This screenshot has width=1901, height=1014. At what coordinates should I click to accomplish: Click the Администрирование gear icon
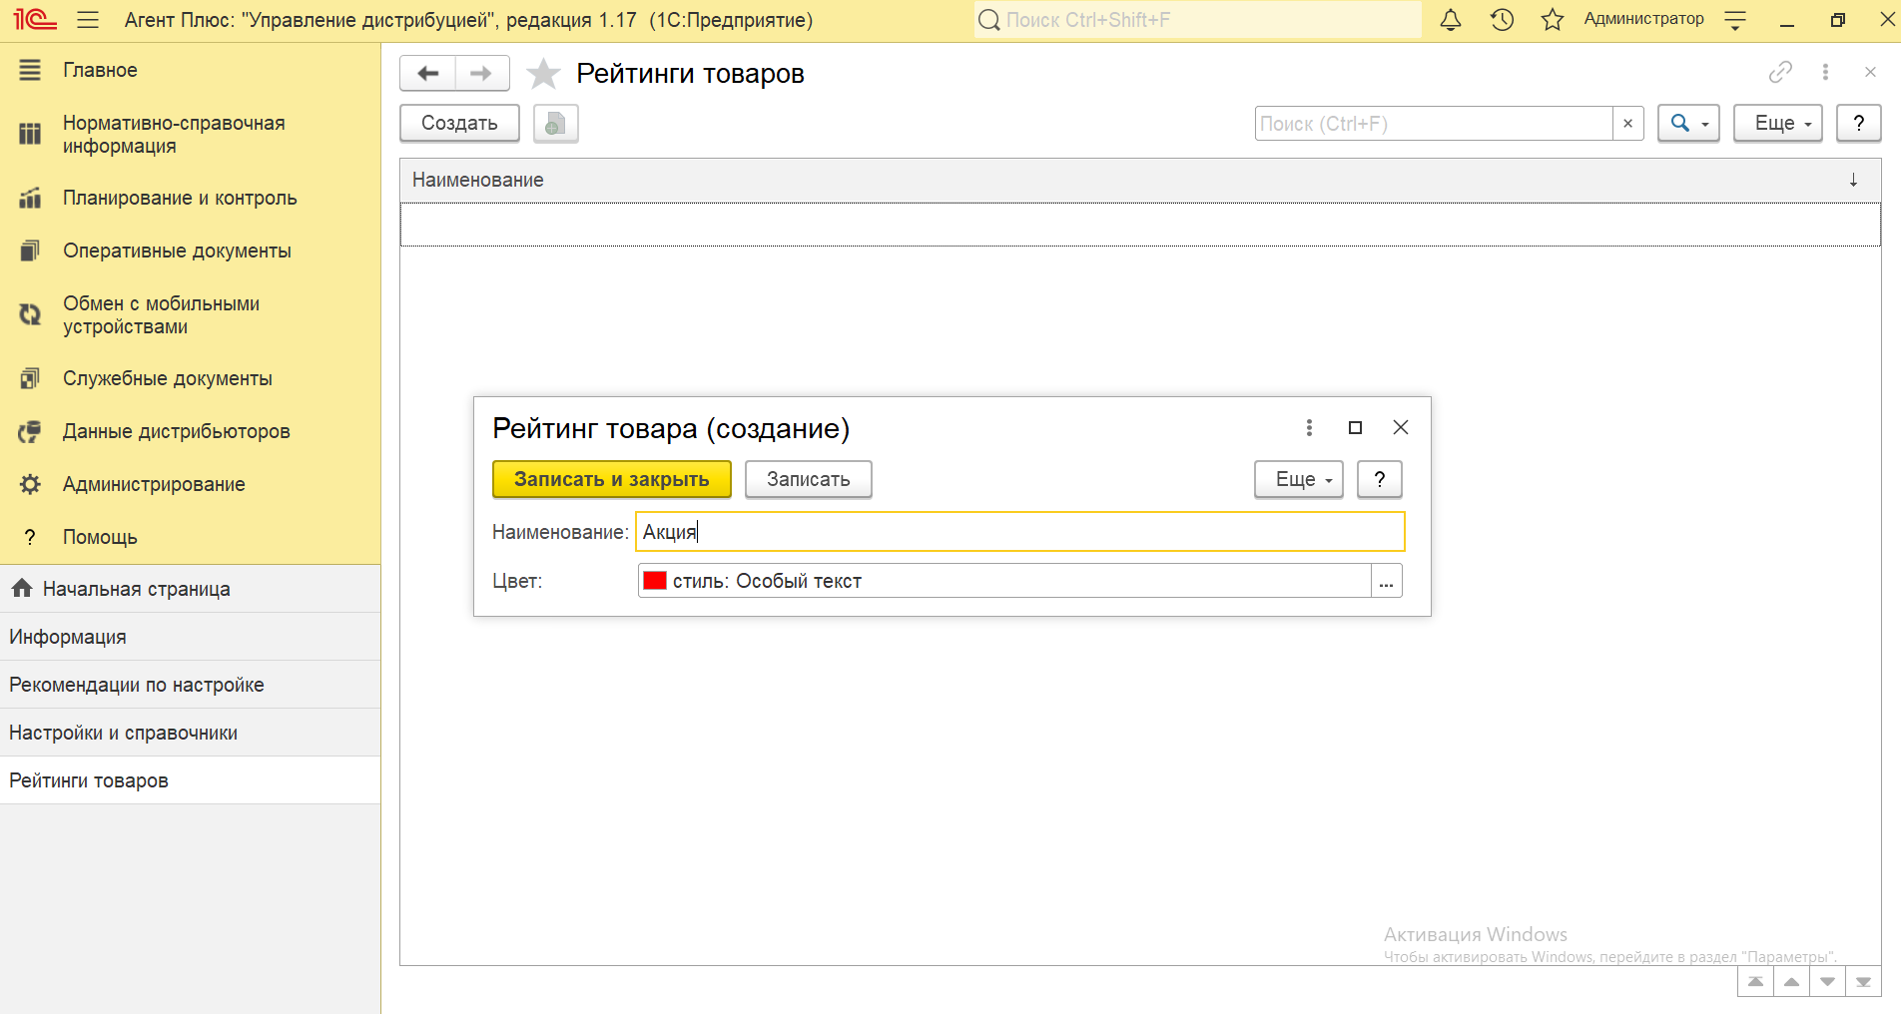click(x=30, y=484)
